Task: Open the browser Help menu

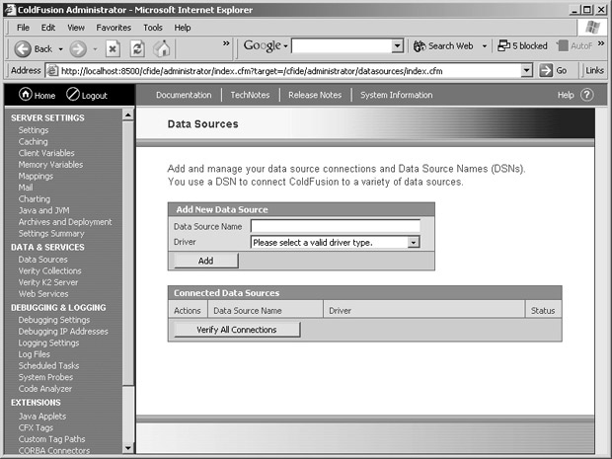Action: pyautogui.click(x=183, y=28)
